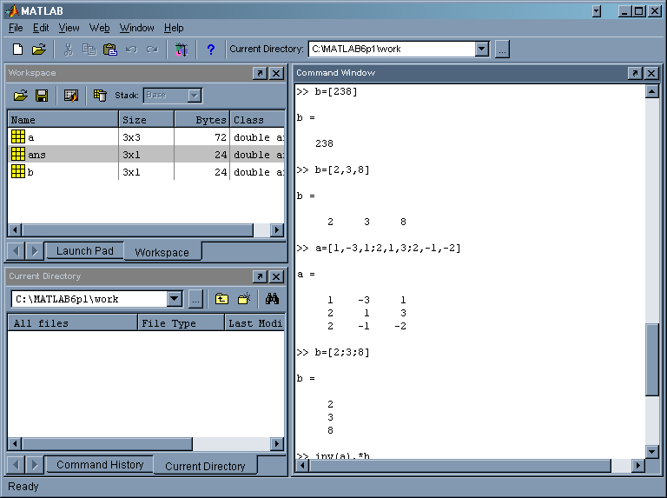Open selected variable in Array Editor icon

pos(71,96)
